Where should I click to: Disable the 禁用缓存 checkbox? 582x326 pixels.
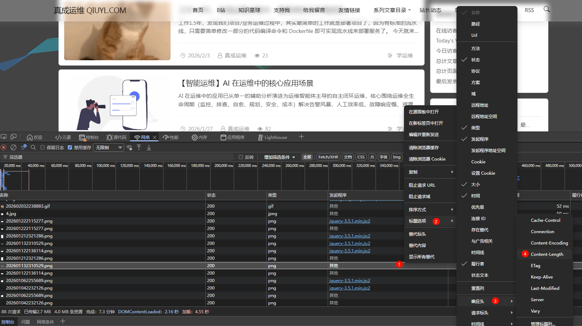70,147
